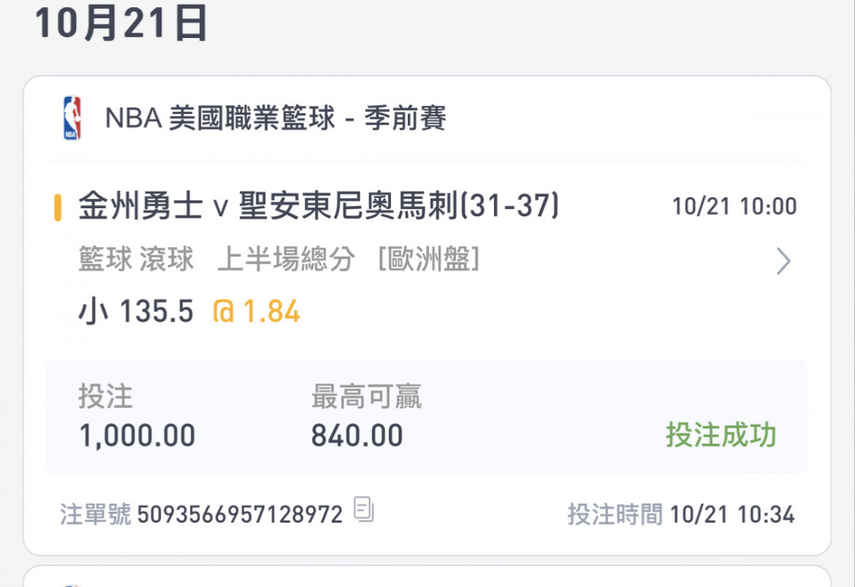
Task: Click the 投注成功 status label
Action: point(721,435)
